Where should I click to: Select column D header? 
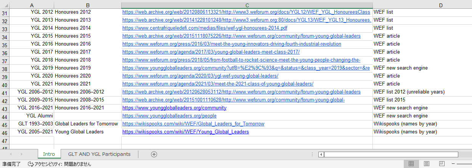pos(441,5)
